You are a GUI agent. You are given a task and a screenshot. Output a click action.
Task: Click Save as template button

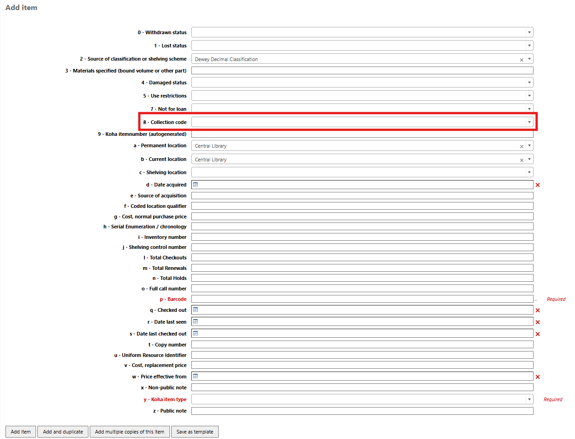(x=195, y=432)
